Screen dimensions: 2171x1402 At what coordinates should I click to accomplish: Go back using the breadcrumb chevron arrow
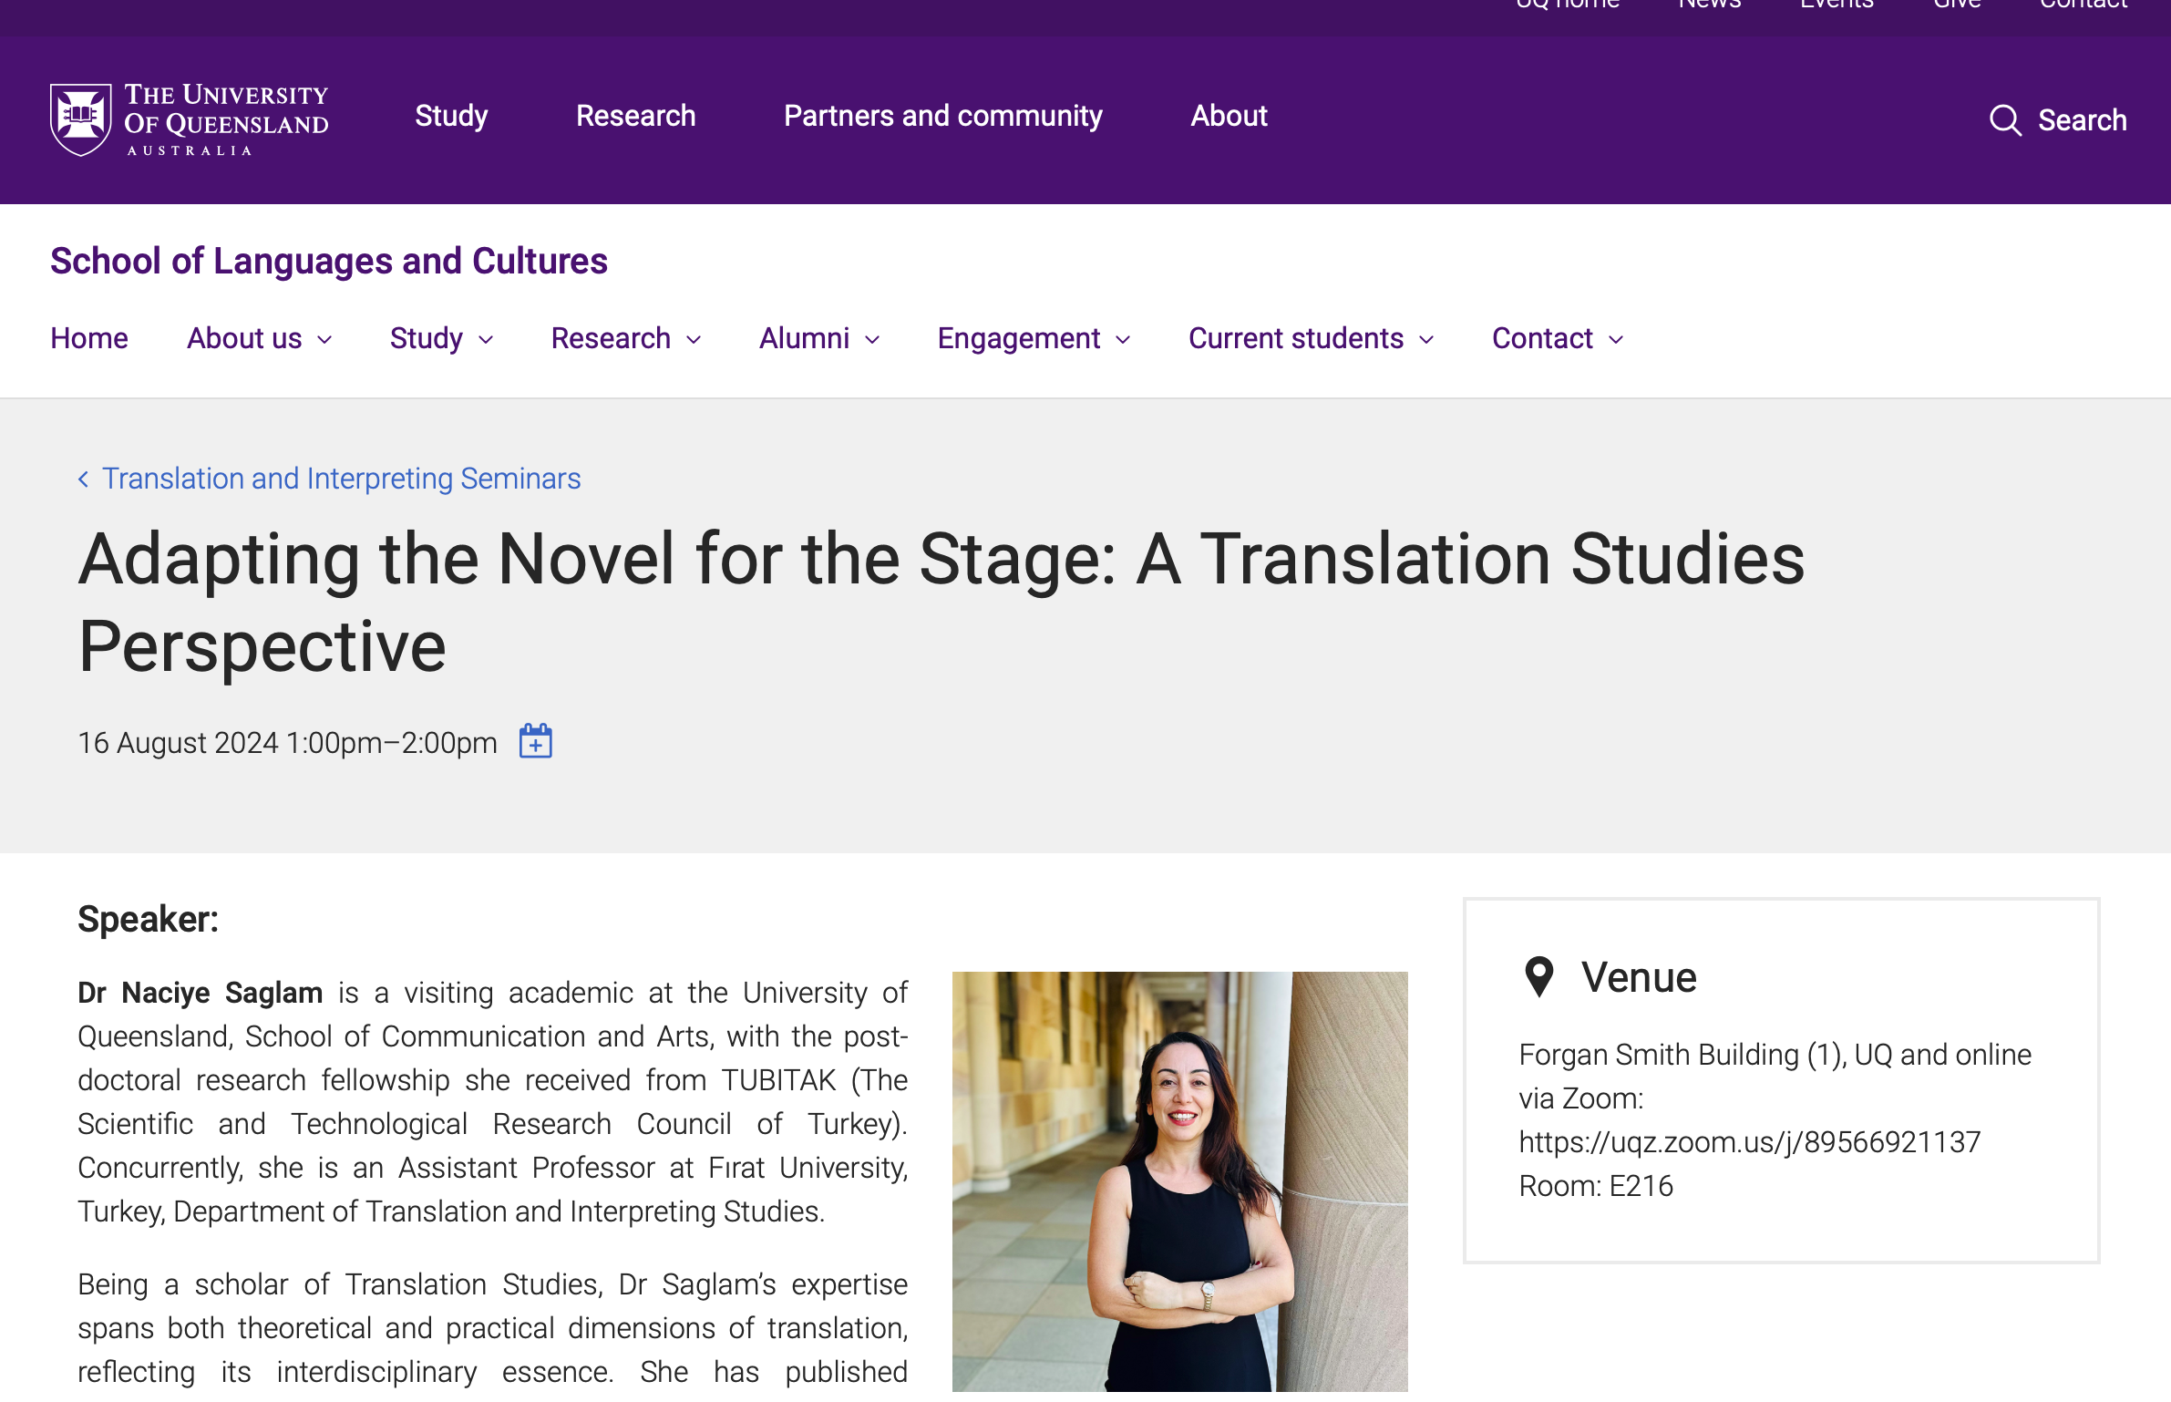point(84,479)
